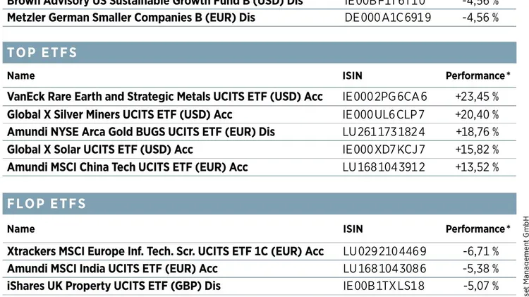Click the +13,52 % performance value
This screenshot has height=297, width=529.
coord(477,167)
